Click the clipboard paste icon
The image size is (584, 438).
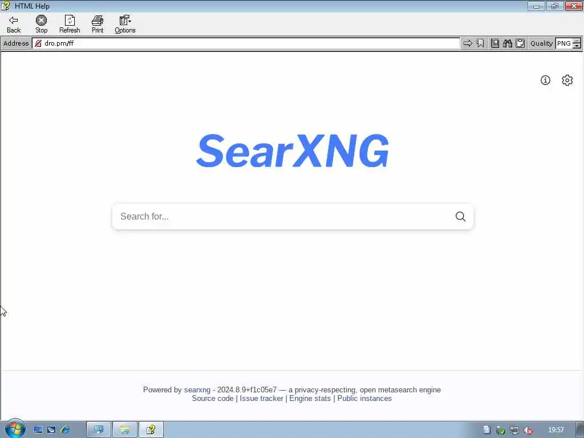(520, 43)
